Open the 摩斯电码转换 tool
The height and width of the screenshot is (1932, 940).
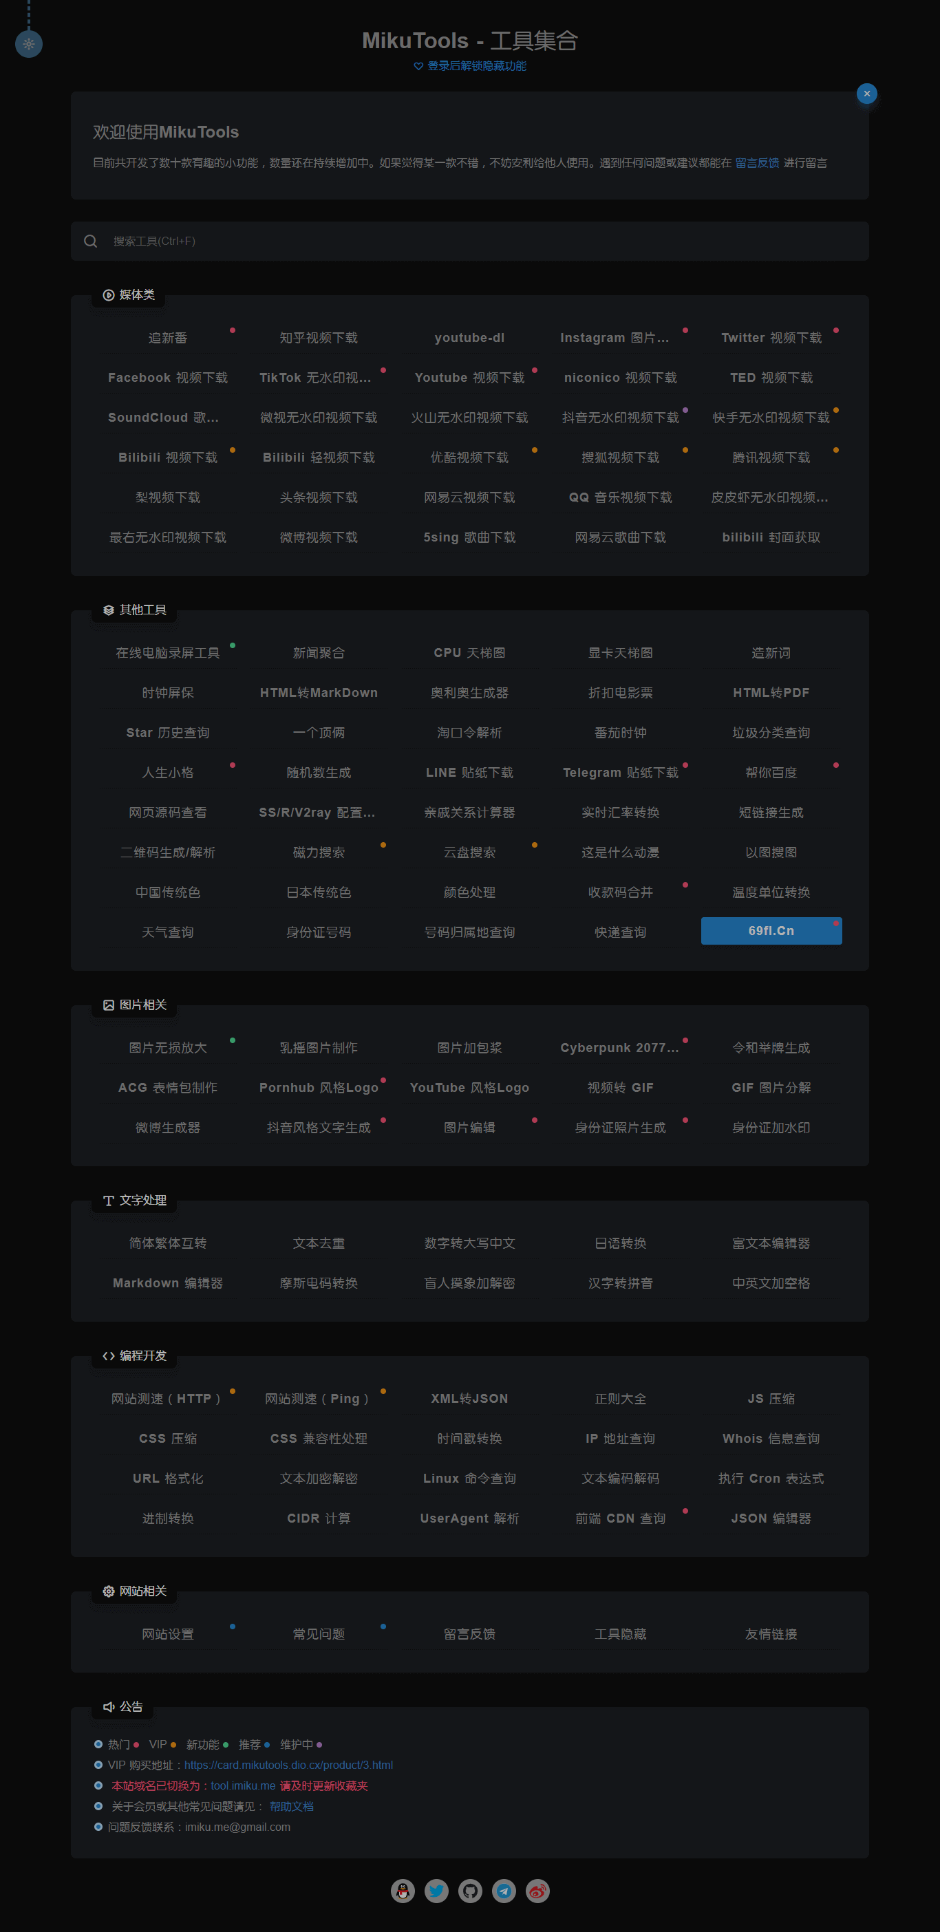click(319, 1283)
